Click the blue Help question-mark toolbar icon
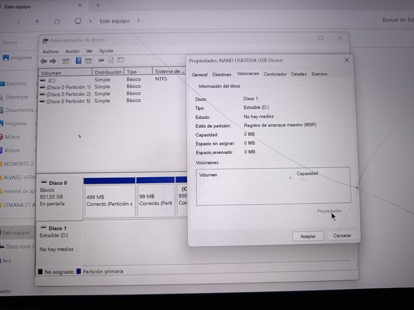The width and height of the screenshot is (414, 310). pyautogui.click(x=78, y=61)
